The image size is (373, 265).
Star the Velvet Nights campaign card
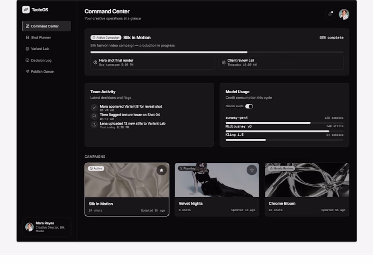[252, 170]
